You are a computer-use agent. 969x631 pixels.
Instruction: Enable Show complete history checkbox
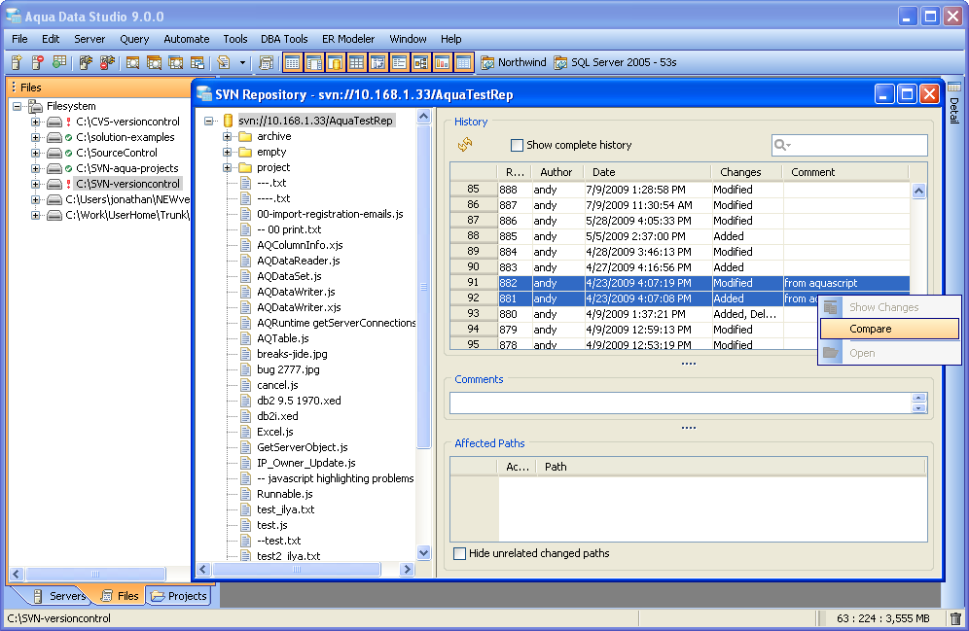(x=518, y=146)
